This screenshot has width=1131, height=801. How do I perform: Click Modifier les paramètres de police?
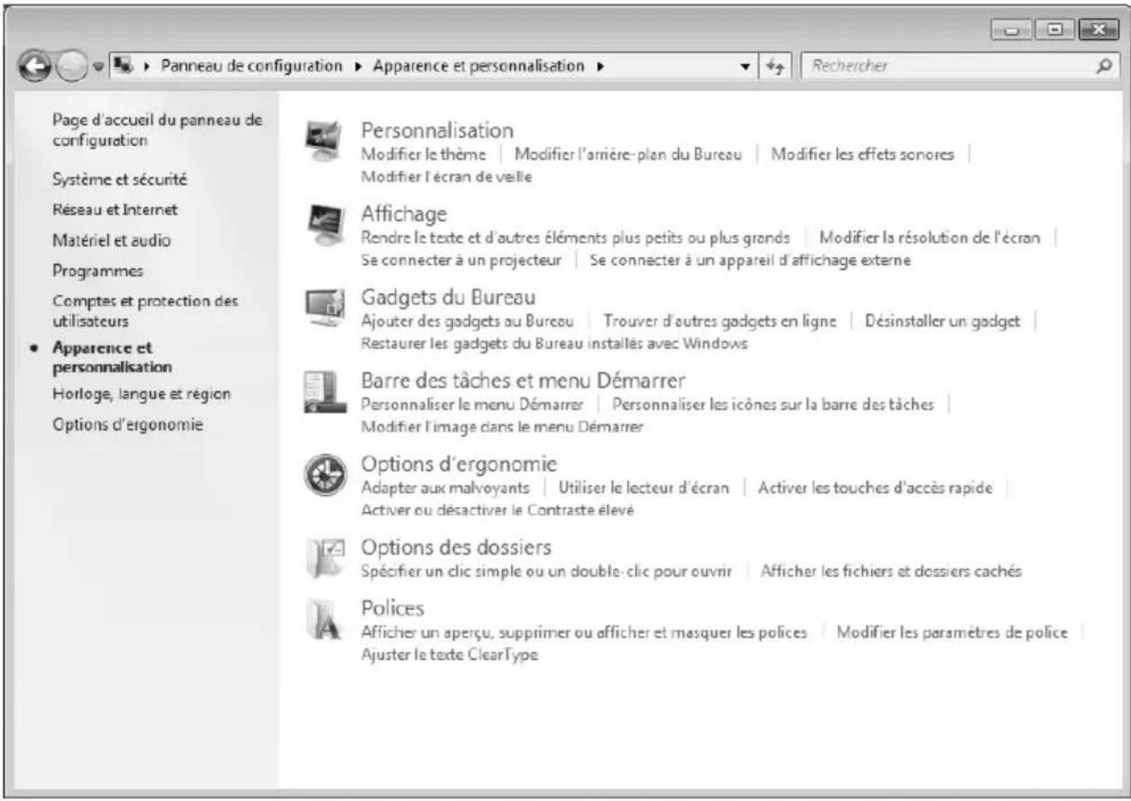click(x=951, y=632)
